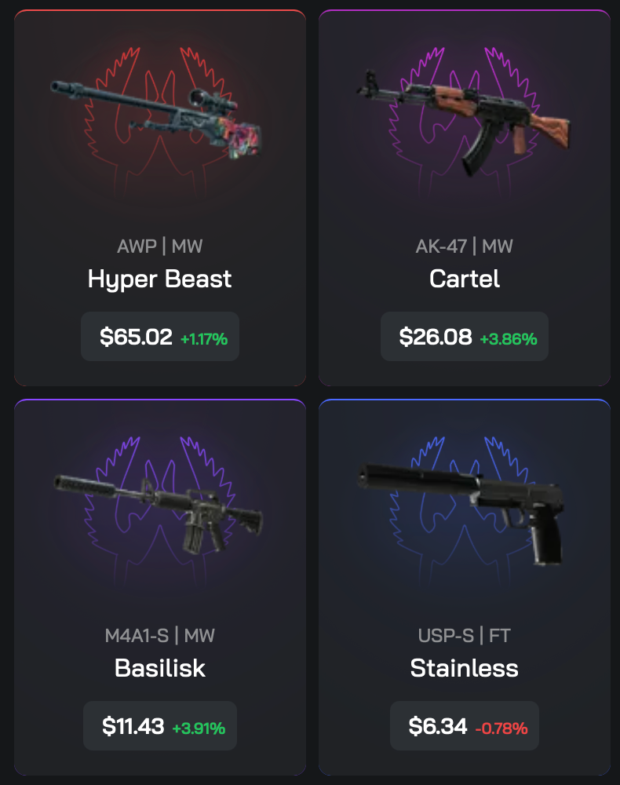Click the M4A1-S | MW label
The image size is (620, 785).
click(159, 635)
